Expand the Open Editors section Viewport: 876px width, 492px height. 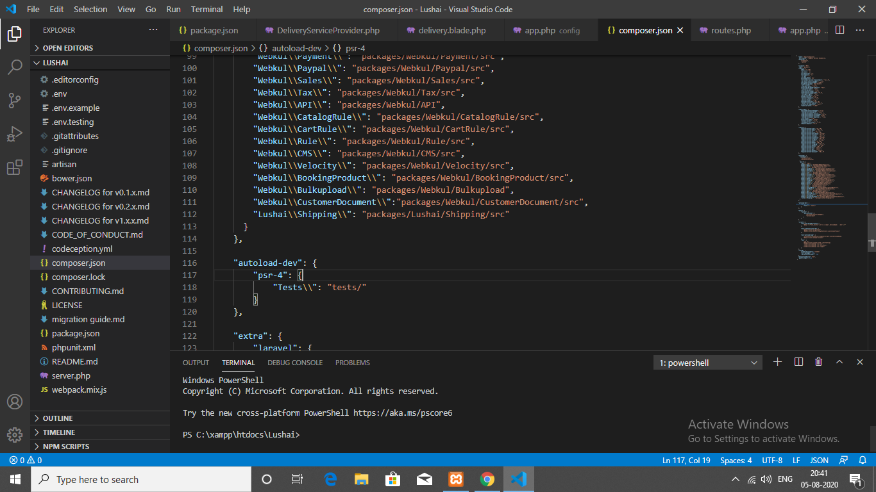tap(100, 48)
